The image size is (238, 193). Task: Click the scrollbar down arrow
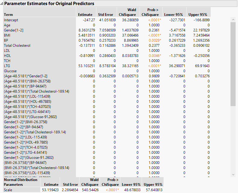click(x=233, y=174)
